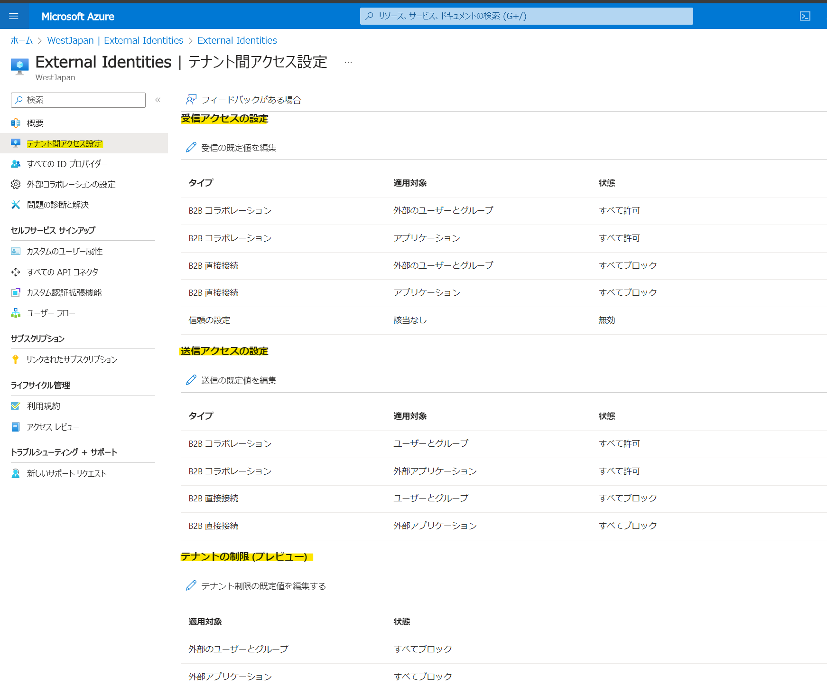
Task: Click the ユーザー フロー icon
Action: pos(16,313)
